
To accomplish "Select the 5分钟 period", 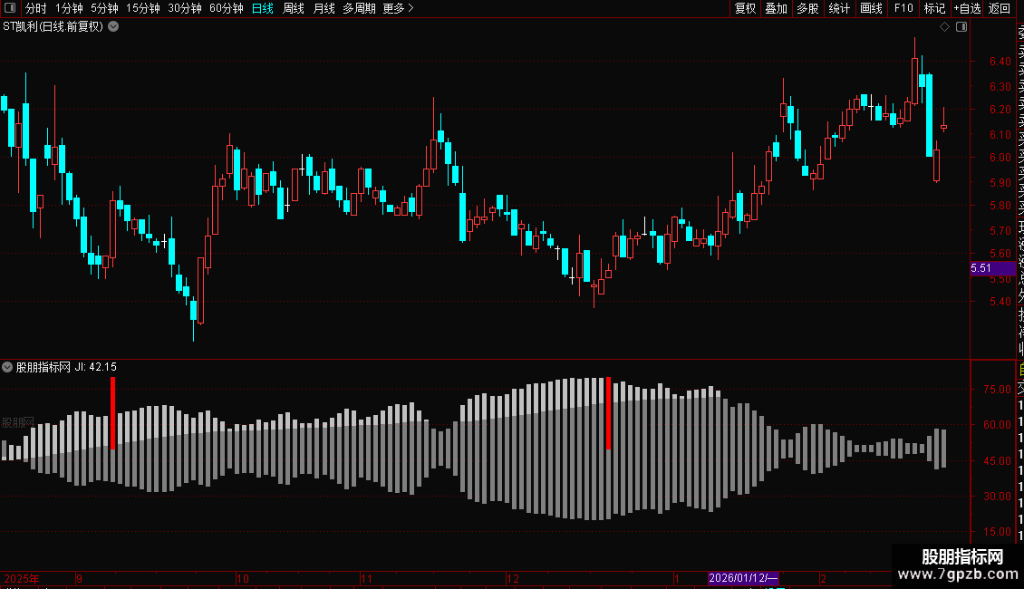I will [104, 8].
